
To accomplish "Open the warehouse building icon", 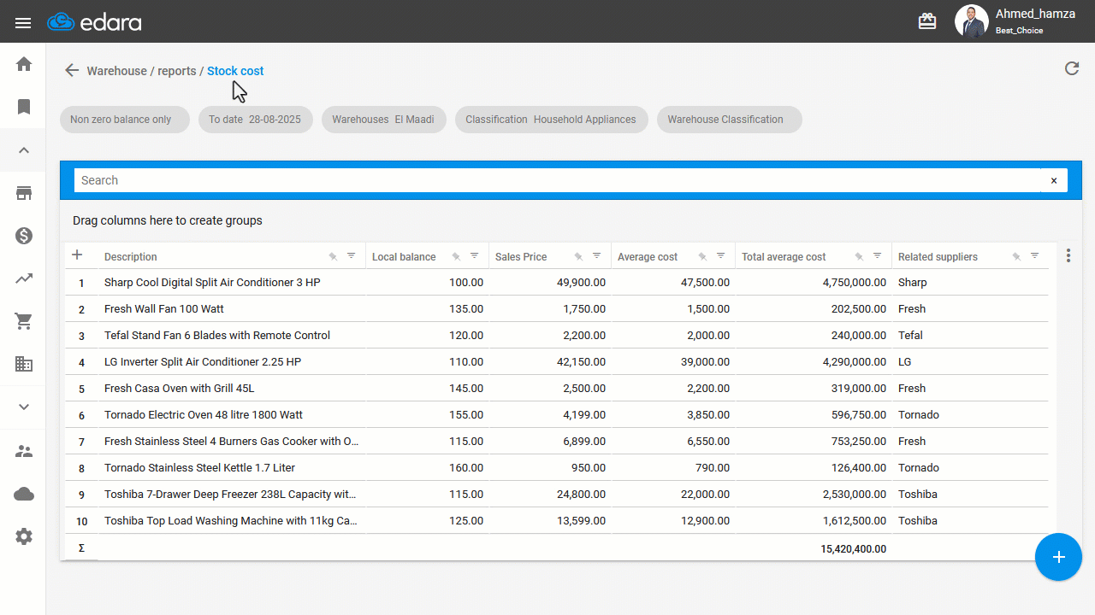I will point(24,364).
